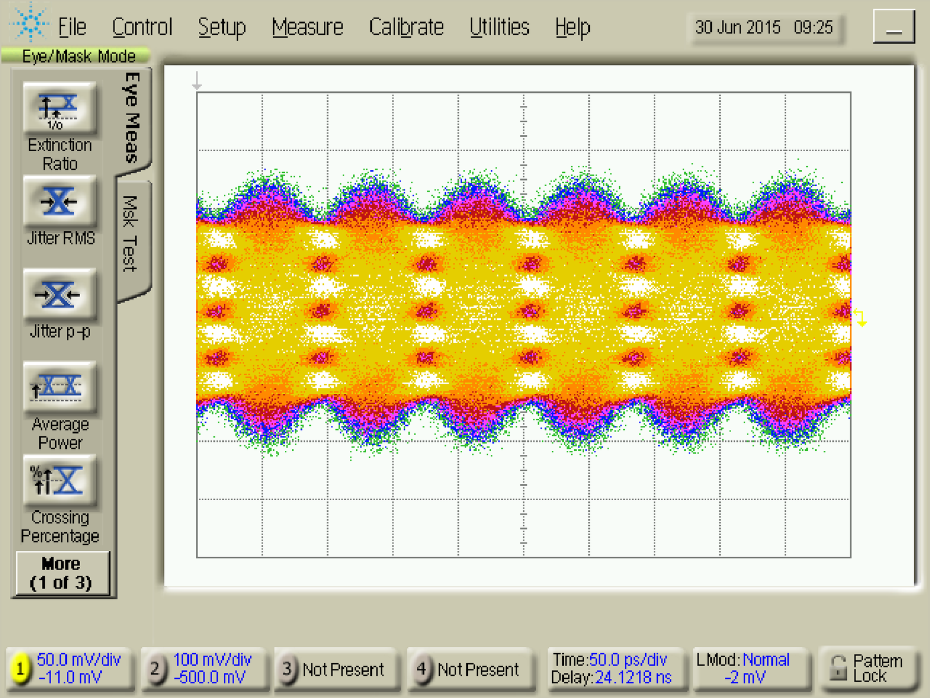Click the Crossing Percentage measurement icon
The height and width of the screenshot is (698, 930).
pos(59,481)
